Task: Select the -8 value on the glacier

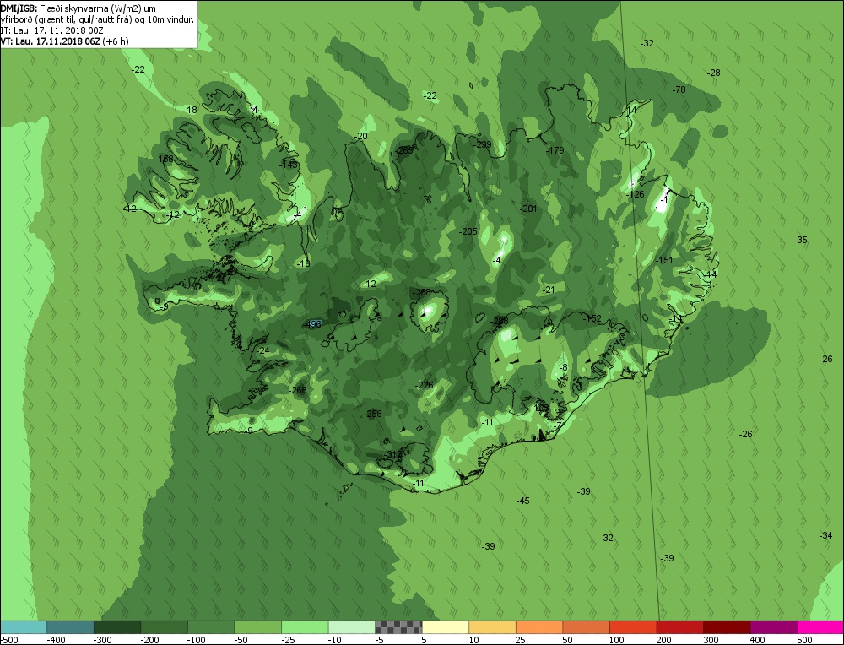Action: click(563, 368)
